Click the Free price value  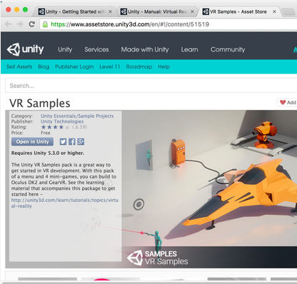(x=46, y=133)
